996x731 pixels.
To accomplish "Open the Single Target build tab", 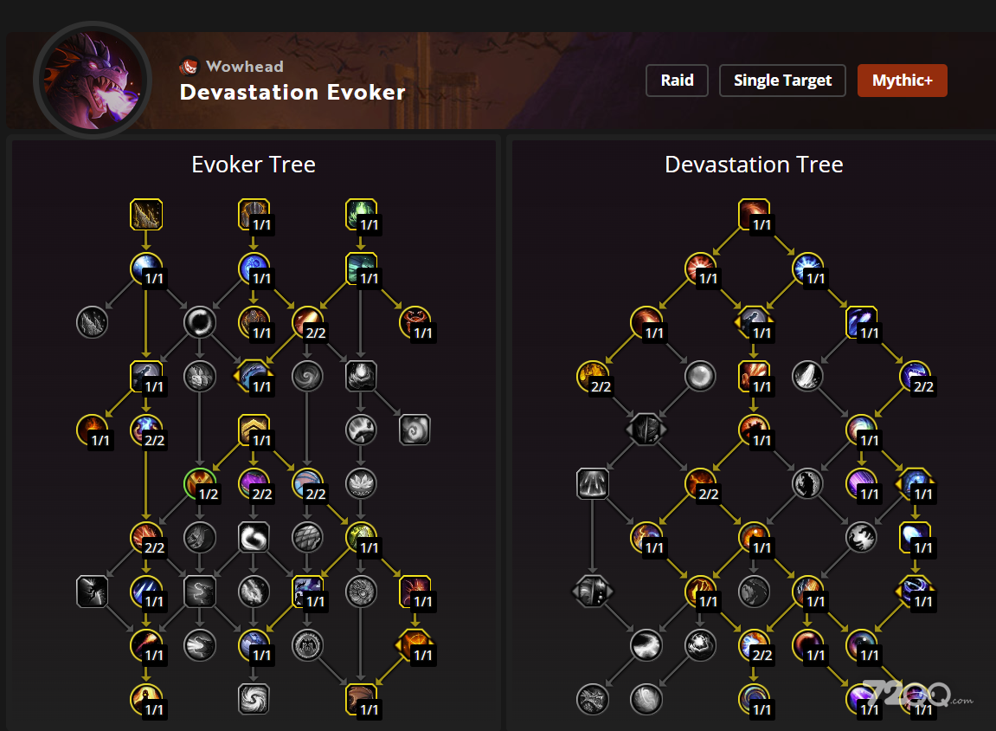I will point(782,81).
